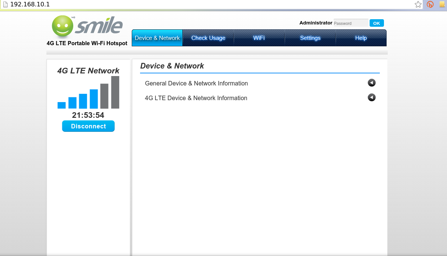Click the Device & Network page heading
447x256 pixels.
tap(172, 66)
